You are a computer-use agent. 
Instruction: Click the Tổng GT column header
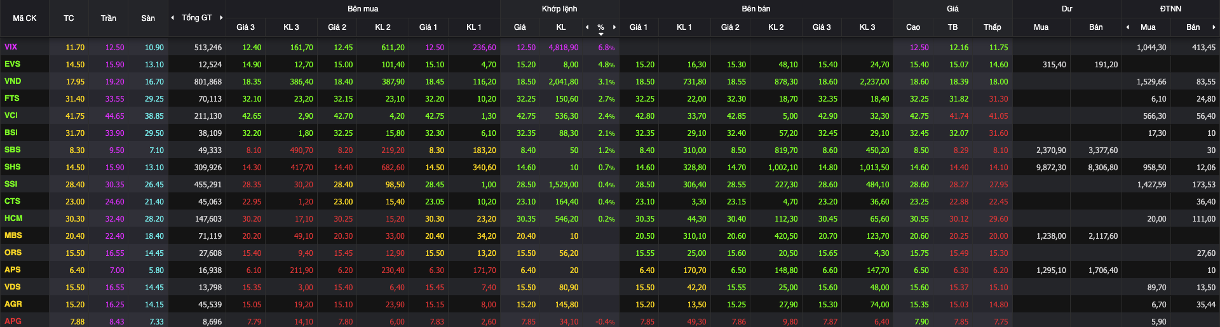point(197,18)
